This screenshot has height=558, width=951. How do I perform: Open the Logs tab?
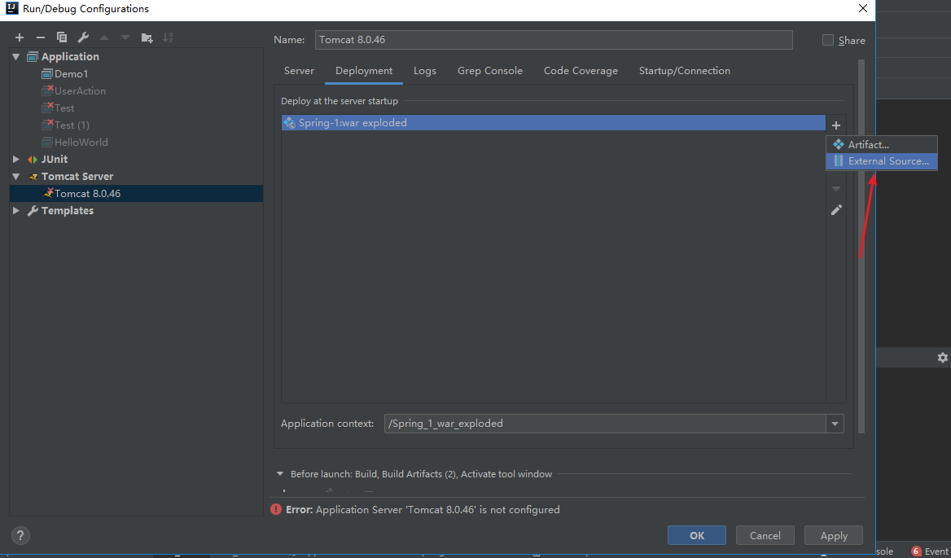[x=424, y=71]
